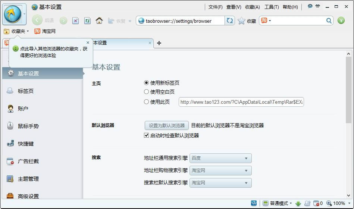Open zoom level dropdown arrow
354x209 pixels.
[349, 203]
